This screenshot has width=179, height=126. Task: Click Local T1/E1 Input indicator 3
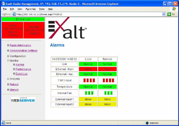click(x=91, y=80)
